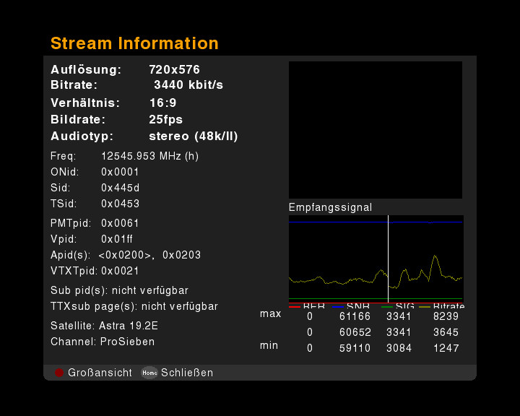520x416 pixels.
Task: Click the min row label
Action: click(269, 345)
